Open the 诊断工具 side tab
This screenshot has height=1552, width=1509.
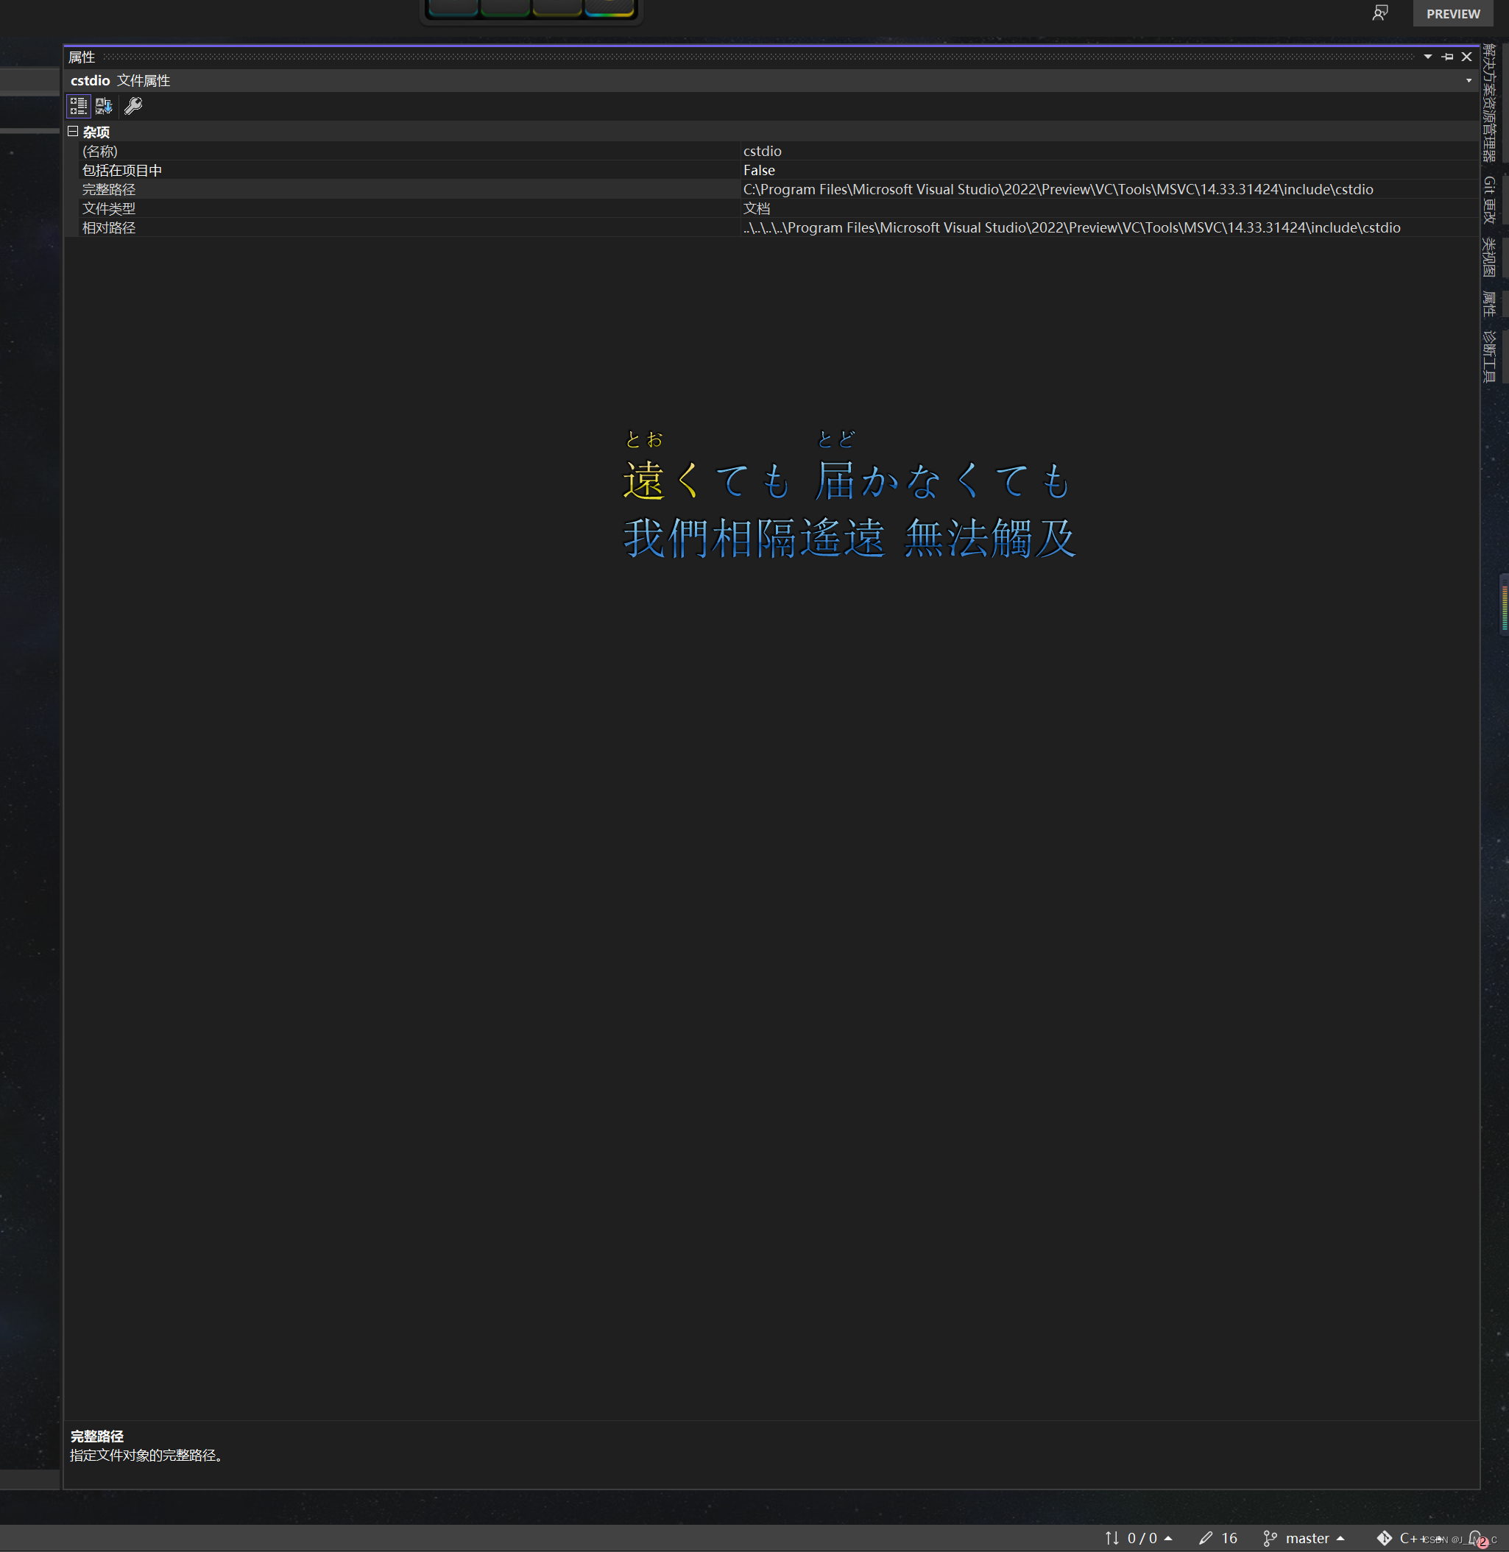[1489, 356]
